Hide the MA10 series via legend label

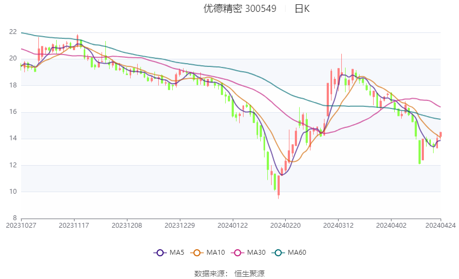215,253
